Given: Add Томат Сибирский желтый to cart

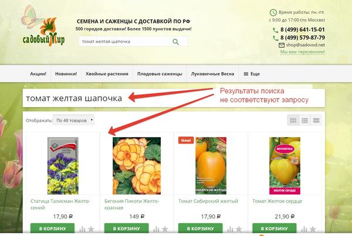Looking at the screenshot, I should 200,228.
